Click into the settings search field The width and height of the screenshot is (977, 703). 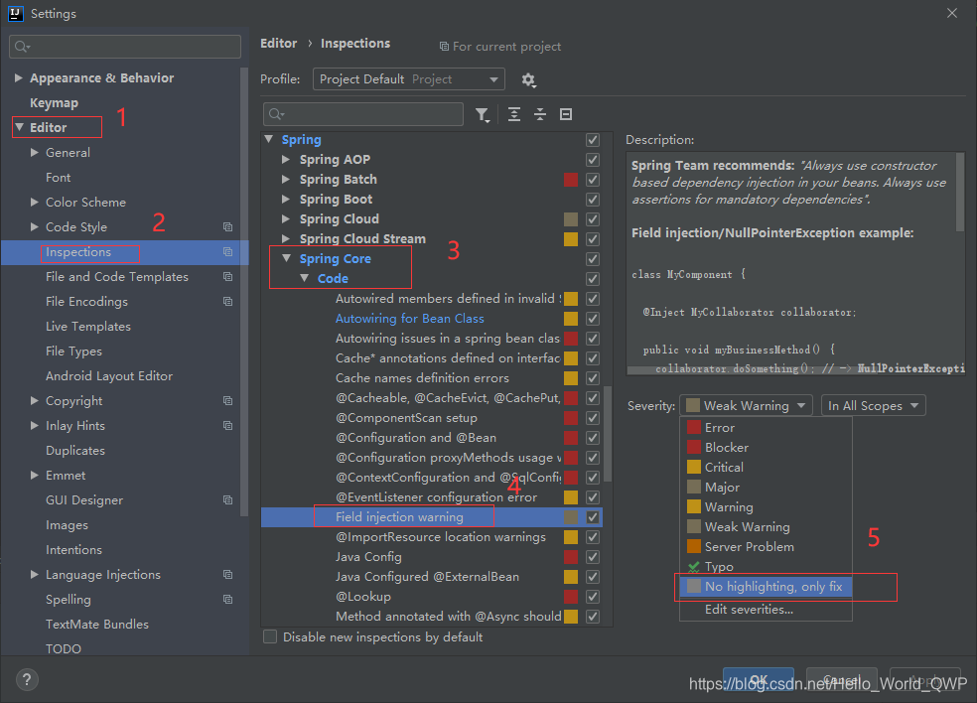(125, 47)
